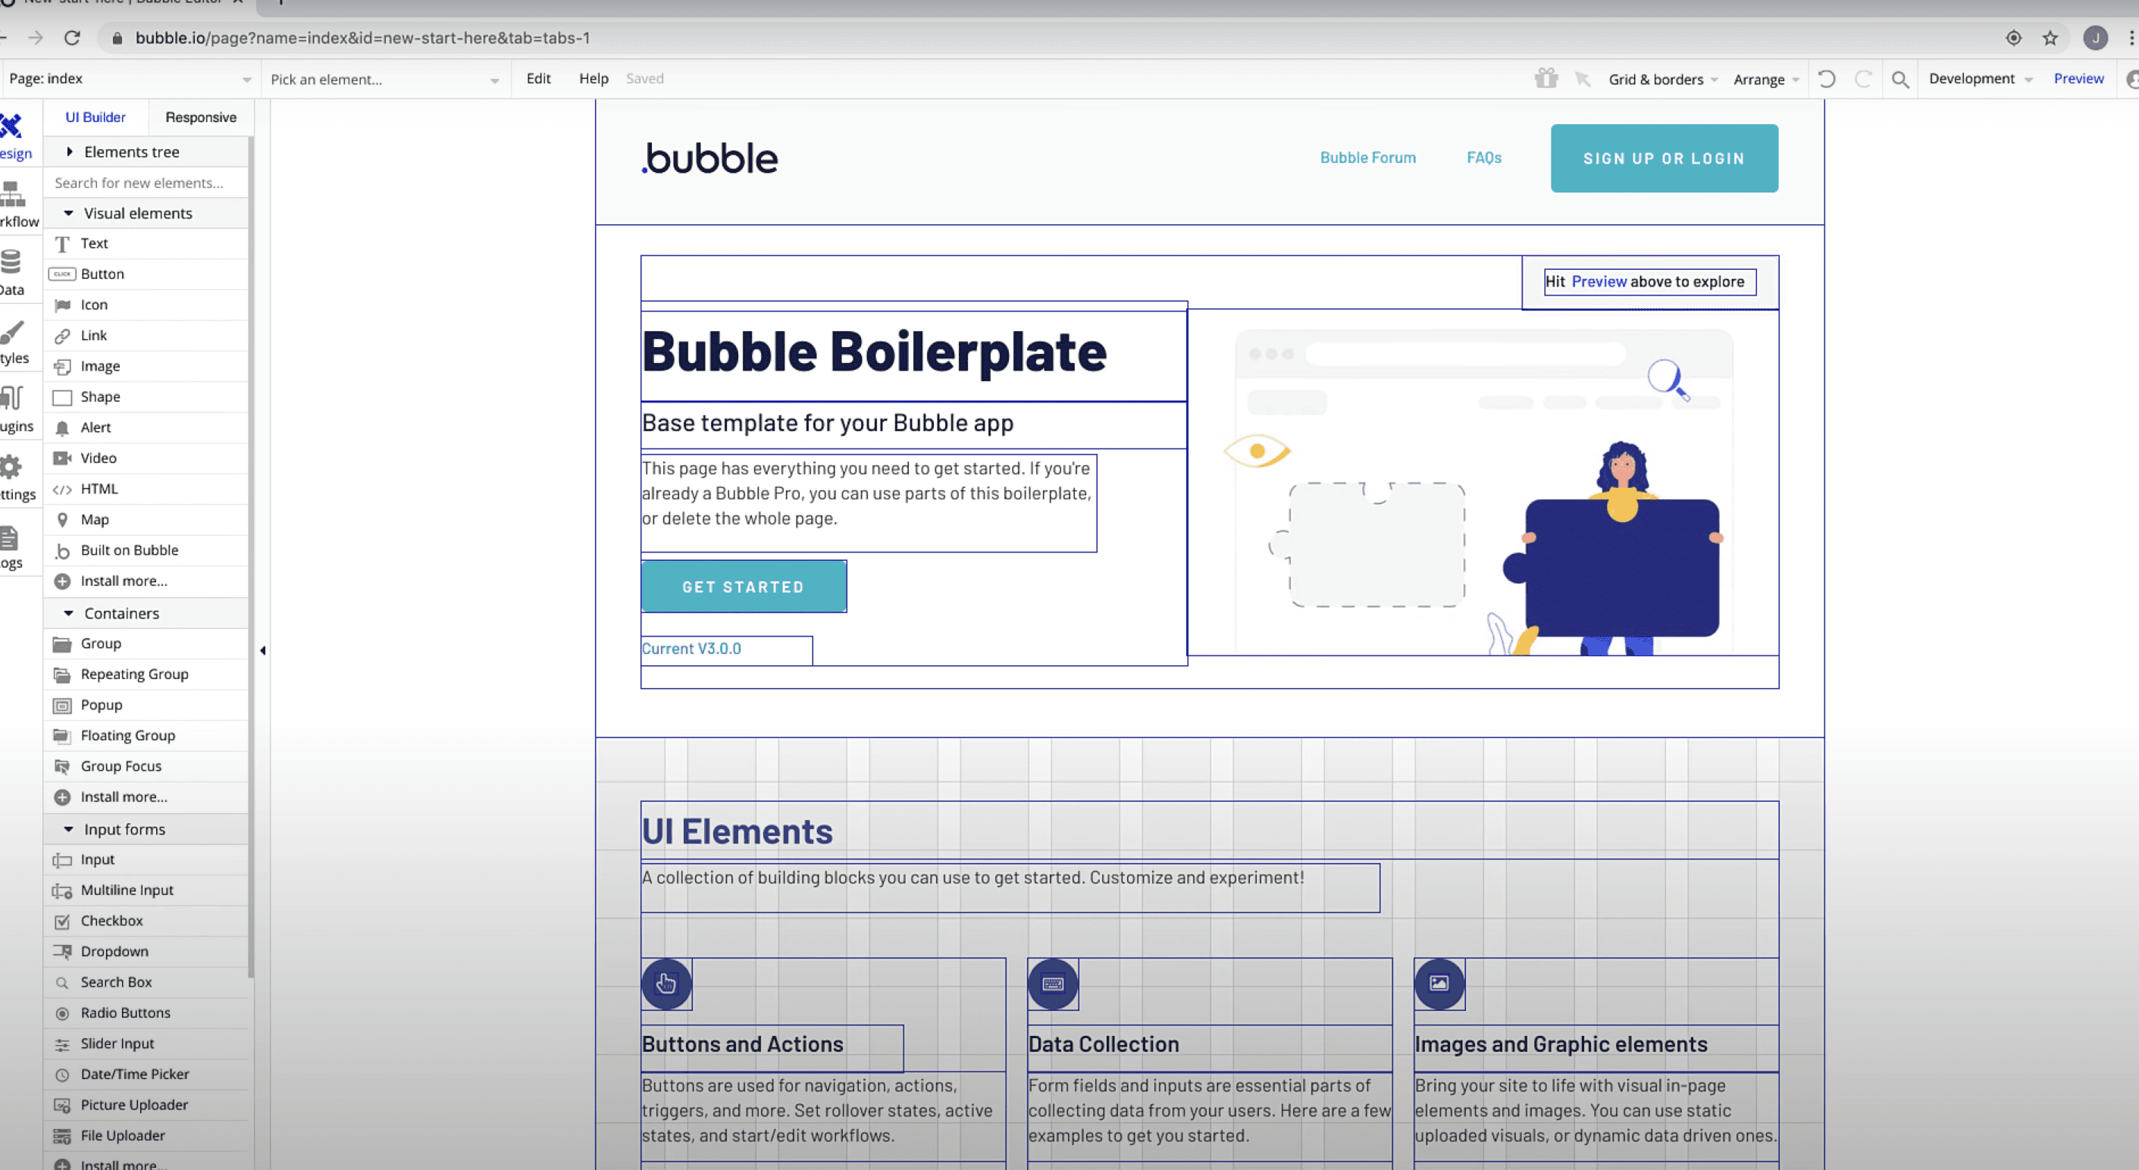Select the Multiline Input element
The height and width of the screenshot is (1170, 2139).
[146, 890]
